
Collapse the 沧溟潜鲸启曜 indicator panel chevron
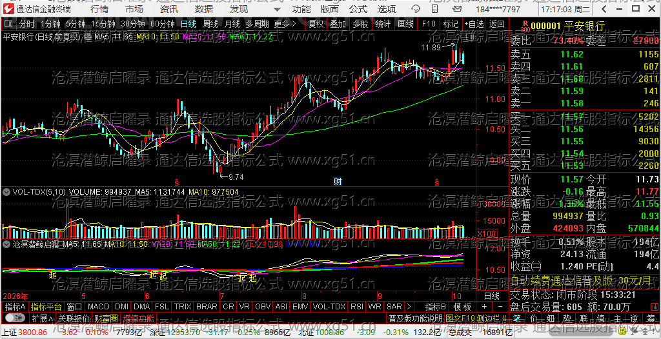(6, 244)
